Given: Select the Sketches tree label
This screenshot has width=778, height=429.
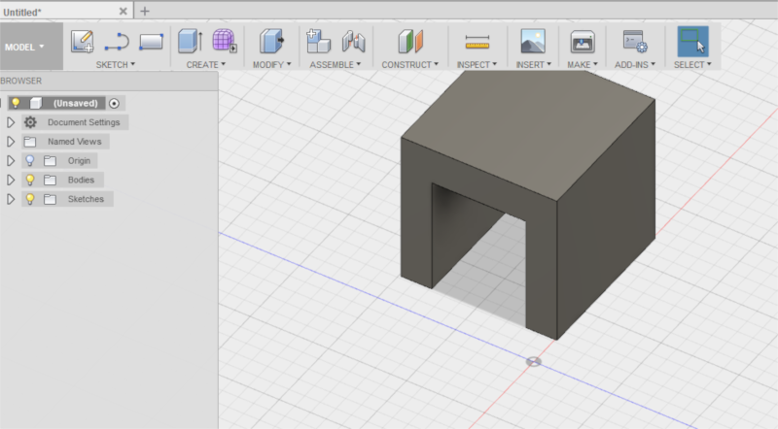Looking at the screenshot, I should (86, 199).
